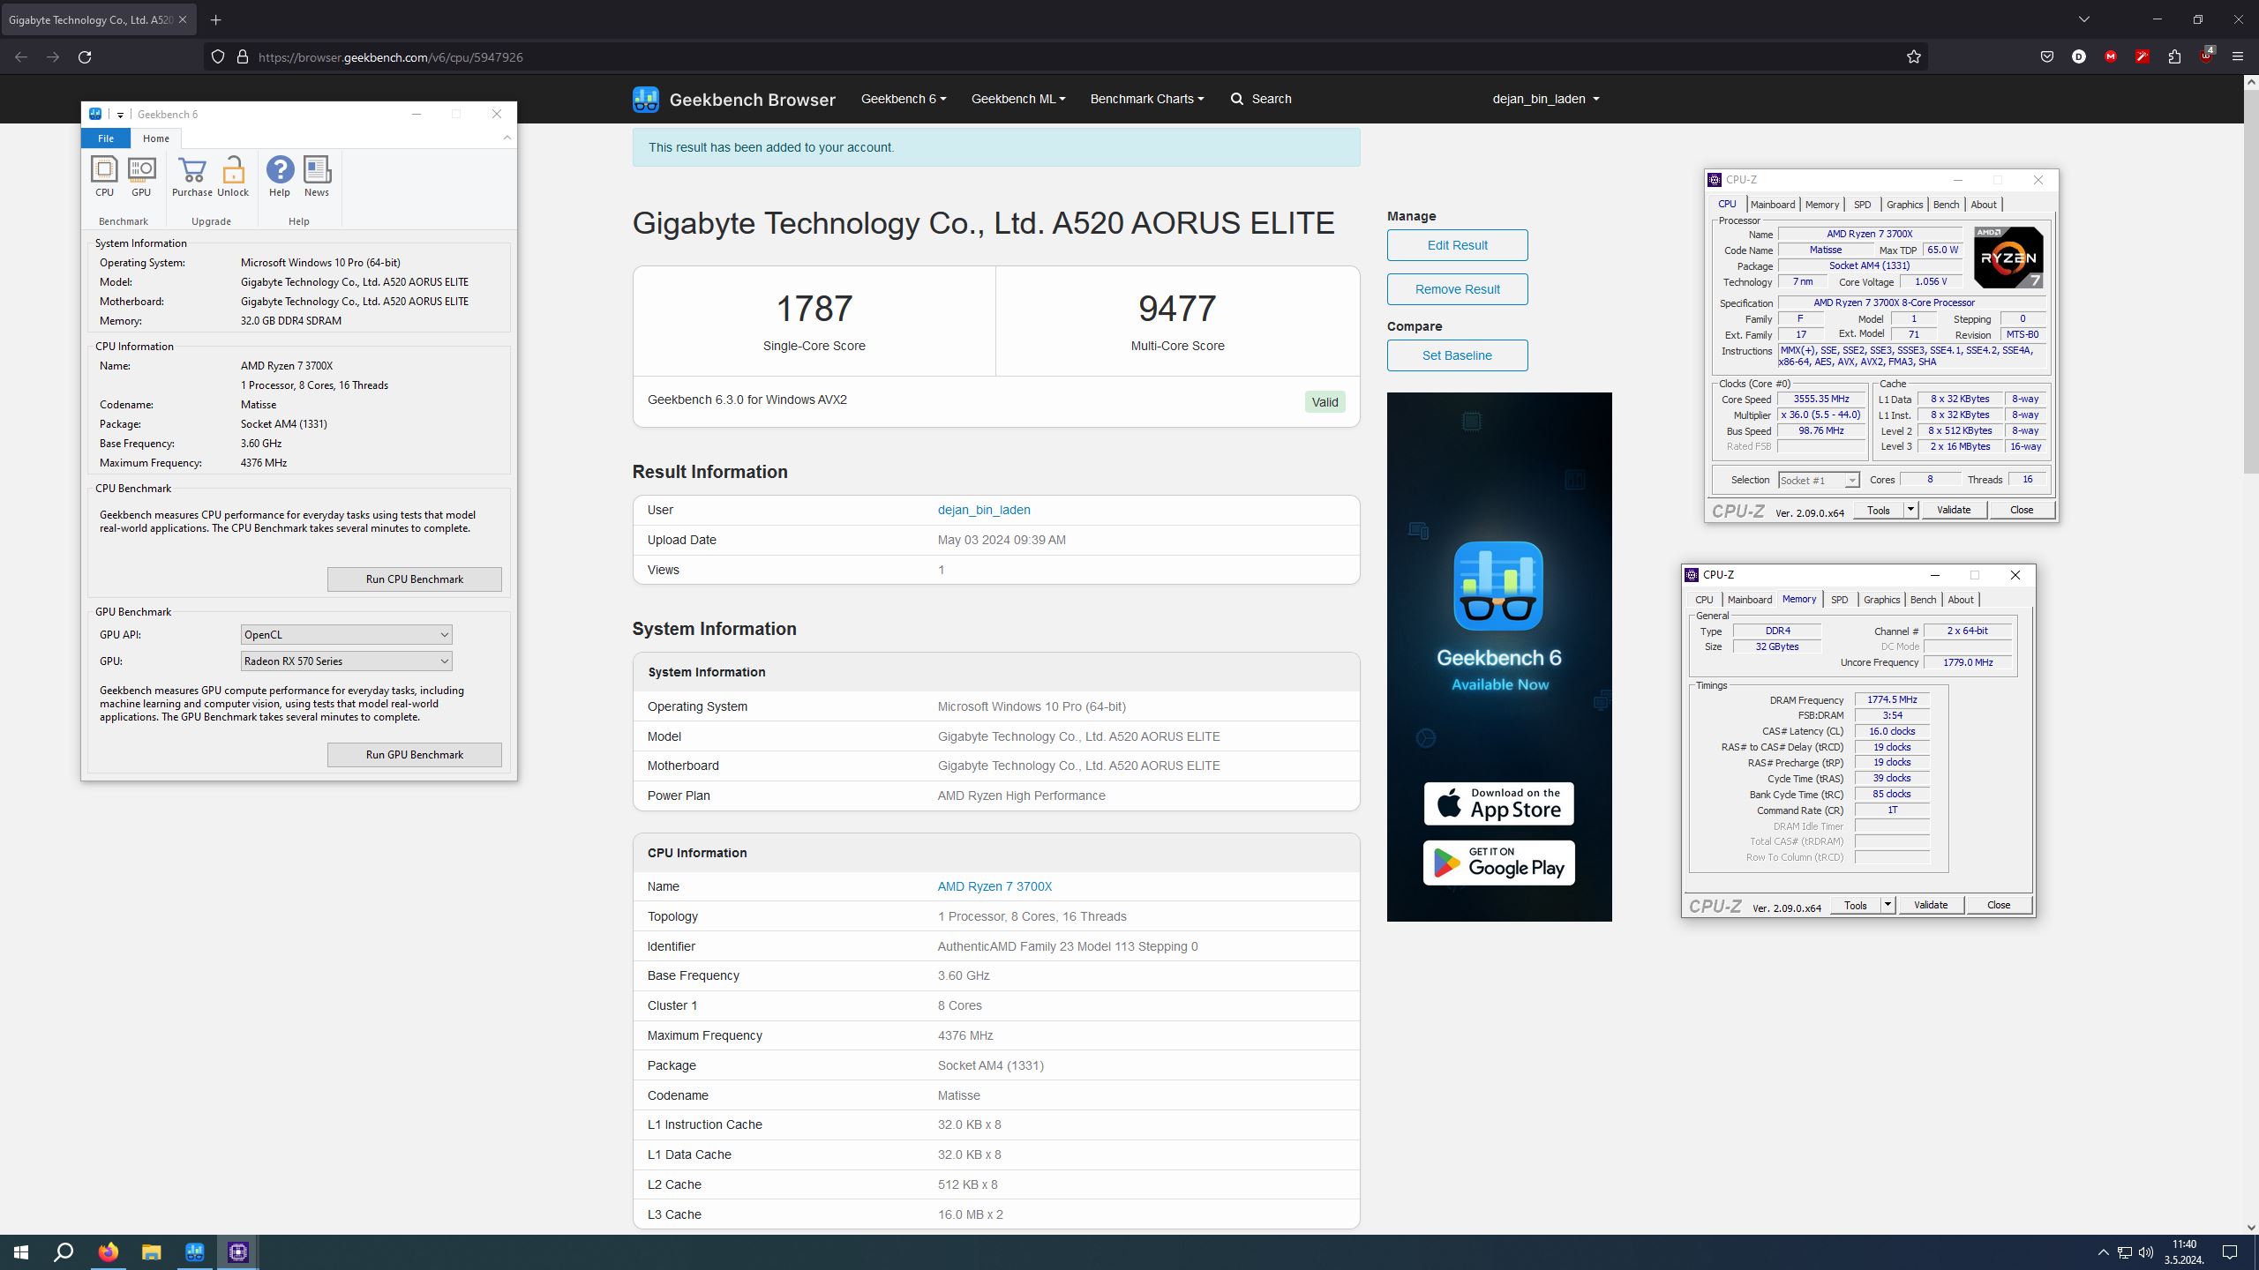Click the Geekbench 6 app icon in ad
The image size is (2259, 1270).
pyautogui.click(x=1498, y=586)
